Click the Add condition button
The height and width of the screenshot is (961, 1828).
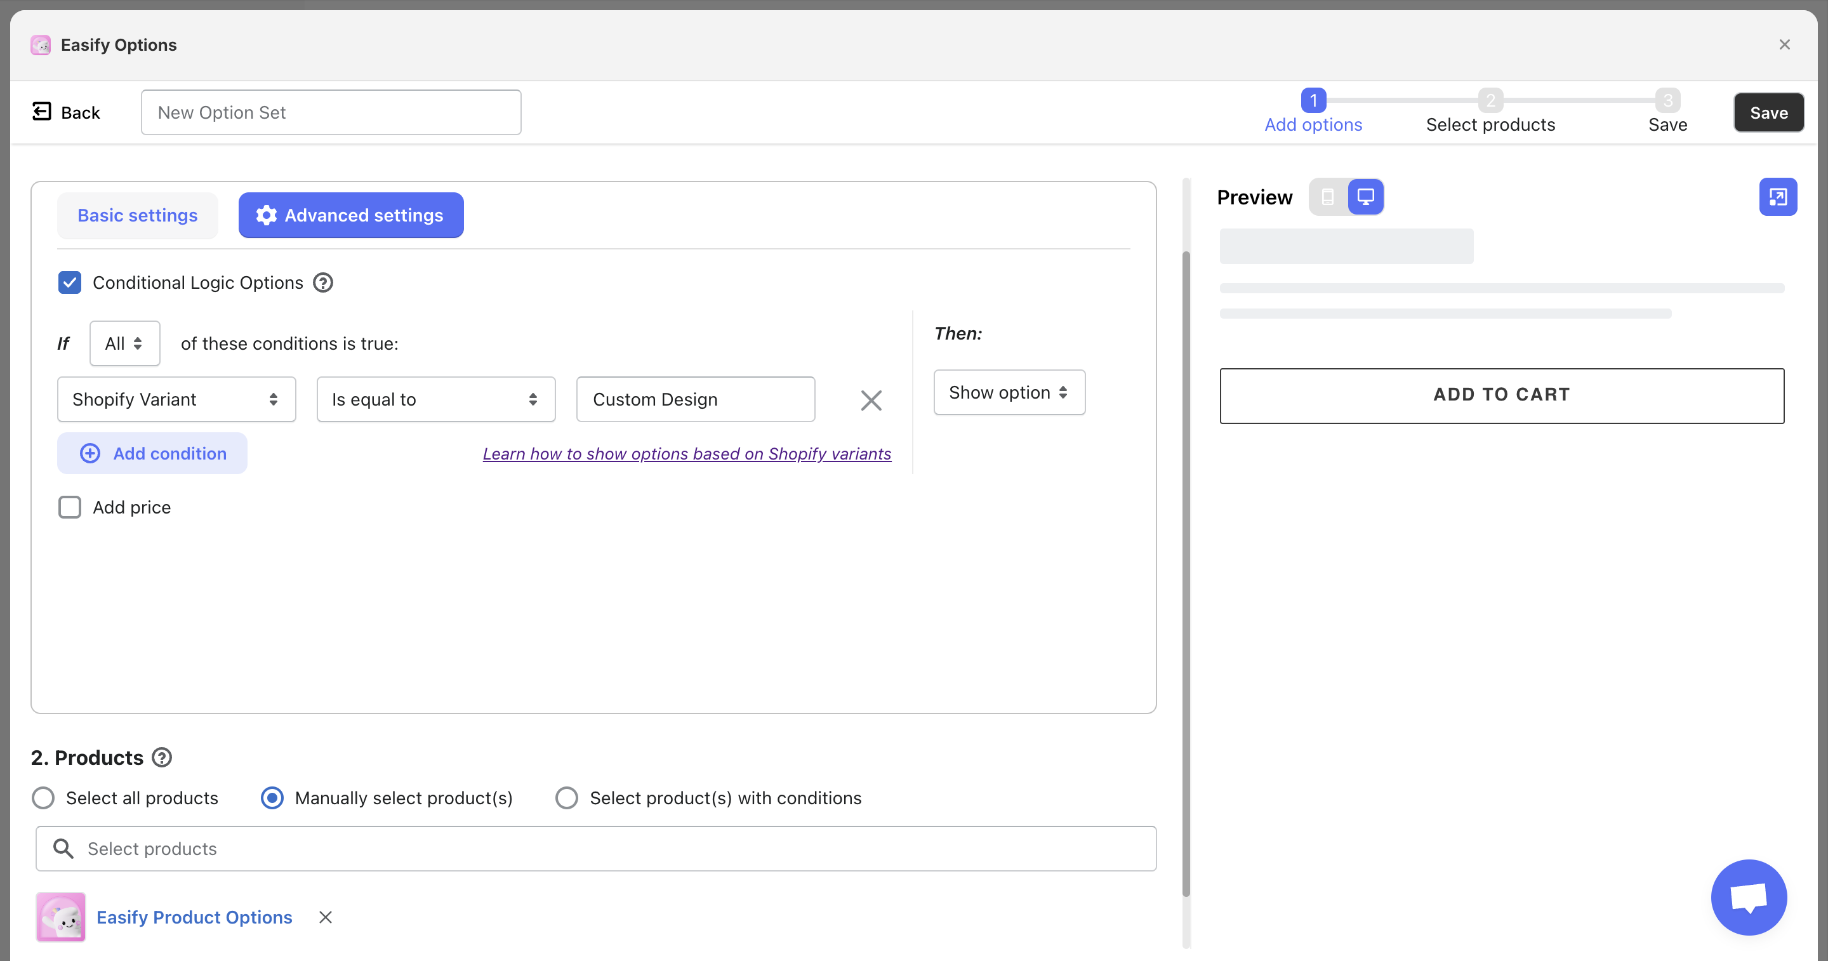[x=152, y=454]
